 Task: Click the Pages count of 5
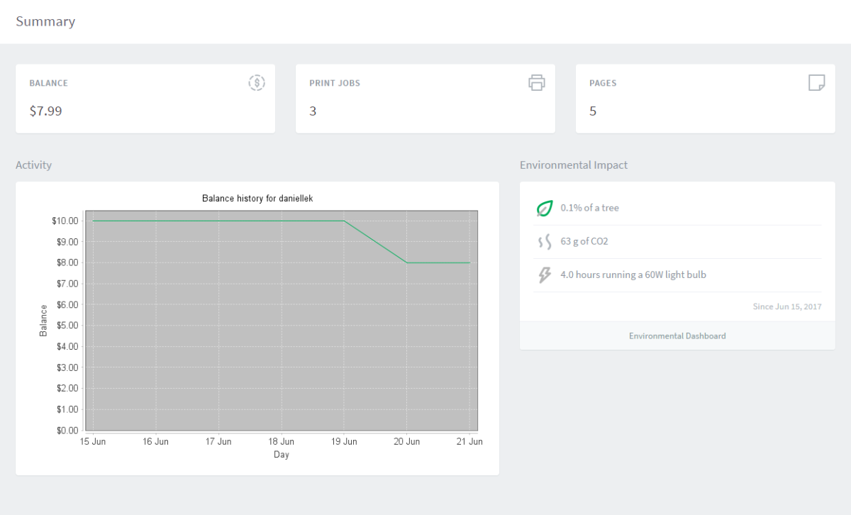592,111
